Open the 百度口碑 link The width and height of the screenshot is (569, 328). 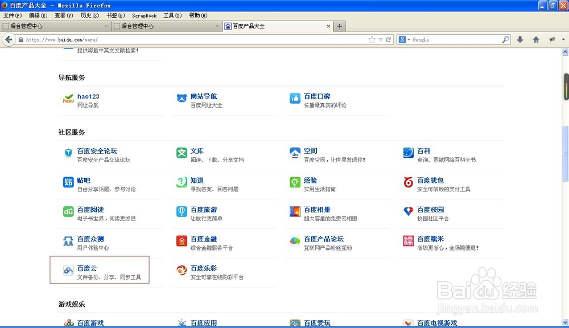317,96
